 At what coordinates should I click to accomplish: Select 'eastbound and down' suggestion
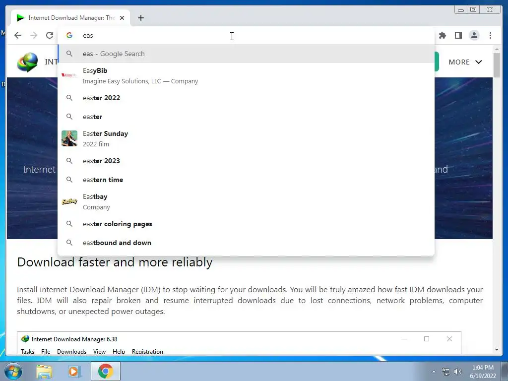[246, 243]
